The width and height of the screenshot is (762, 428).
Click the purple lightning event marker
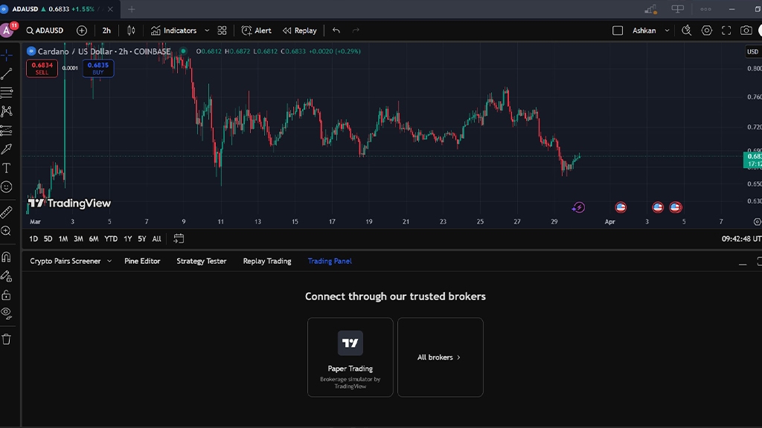(x=578, y=208)
